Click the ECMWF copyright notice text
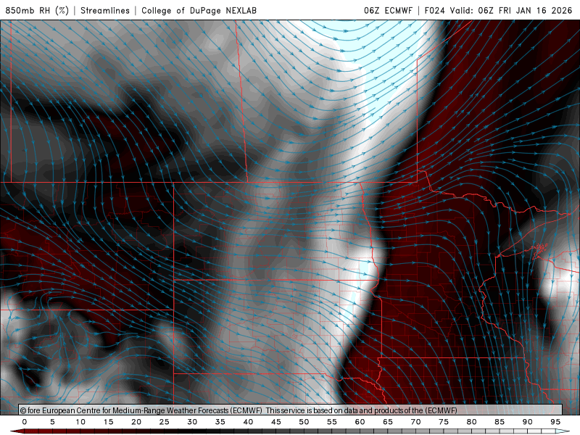The height and width of the screenshot is (435, 580). point(239,410)
